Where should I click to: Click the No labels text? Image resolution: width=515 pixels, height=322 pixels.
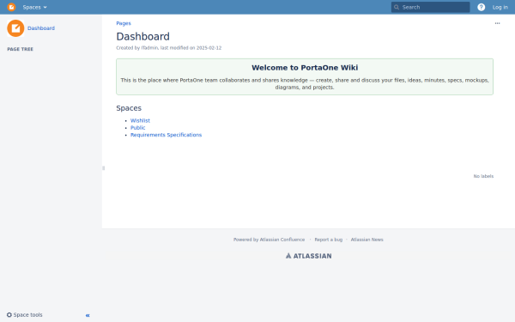(x=483, y=176)
